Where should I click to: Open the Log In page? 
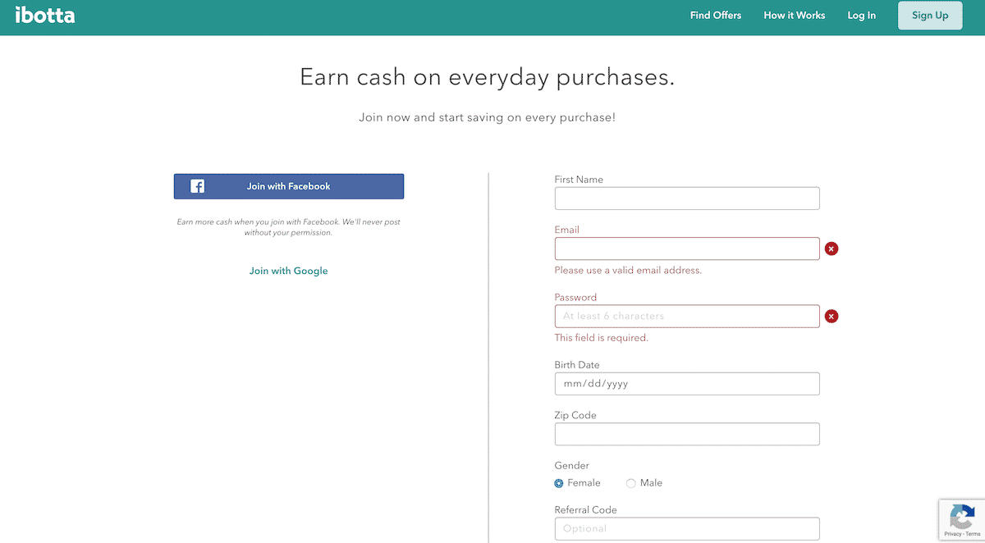click(x=861, y=16)
